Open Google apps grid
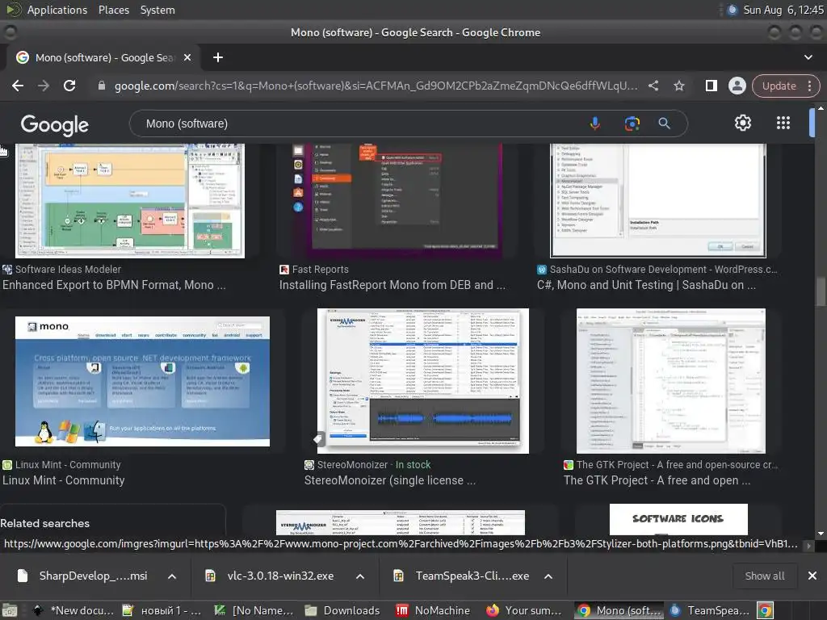827x620 pixels. [783, 123]
